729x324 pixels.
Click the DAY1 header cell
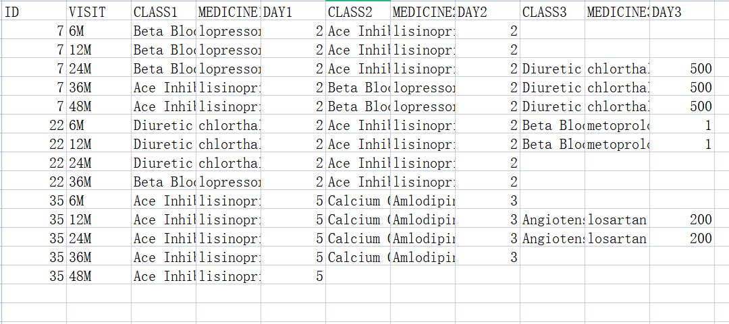[x=293, y=12]
